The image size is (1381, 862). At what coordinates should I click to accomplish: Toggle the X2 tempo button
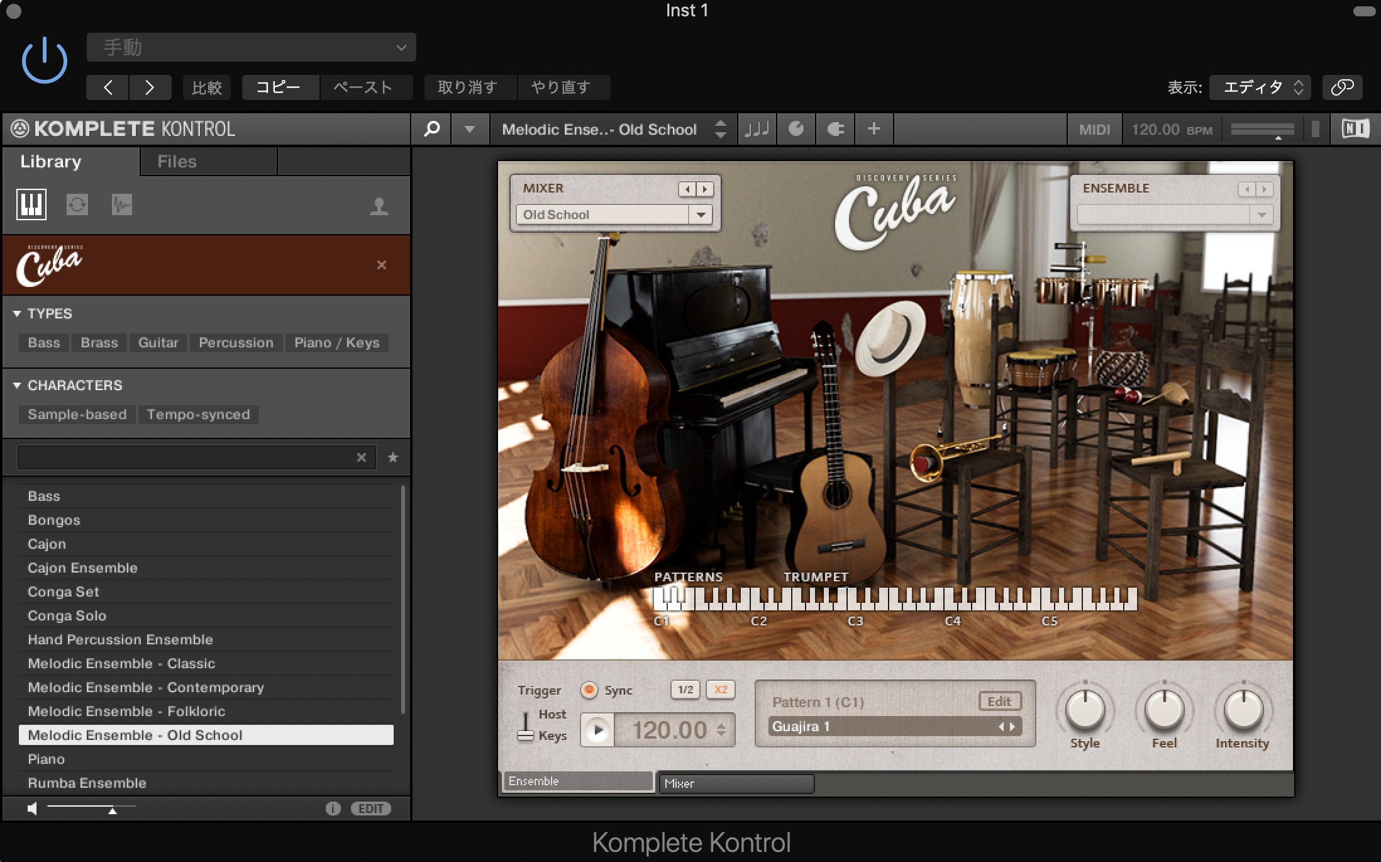coord(721,690)
